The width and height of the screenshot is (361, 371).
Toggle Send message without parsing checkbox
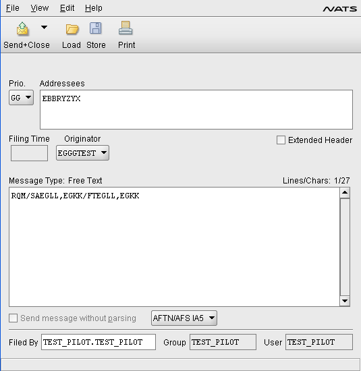pos(13,318)
